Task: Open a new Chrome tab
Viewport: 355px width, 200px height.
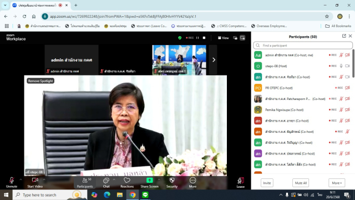Action: coord(76,5)
